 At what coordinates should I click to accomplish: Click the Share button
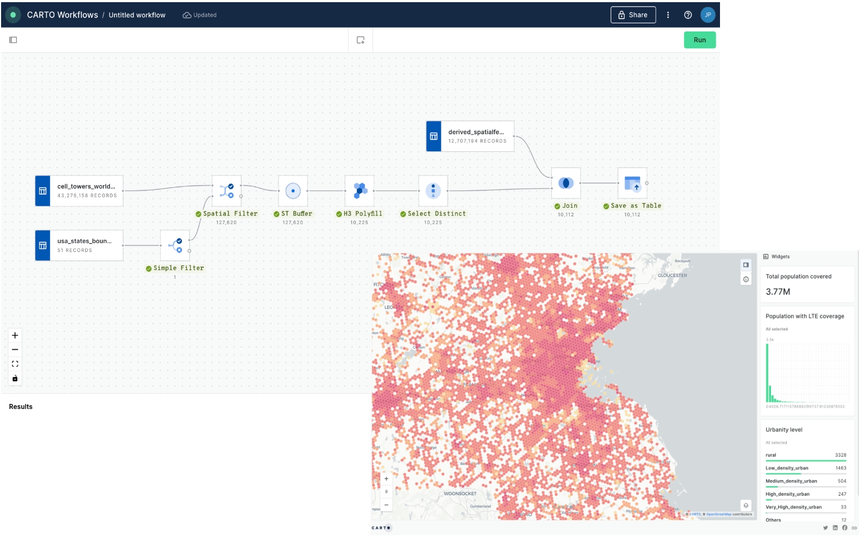(633, 15)
